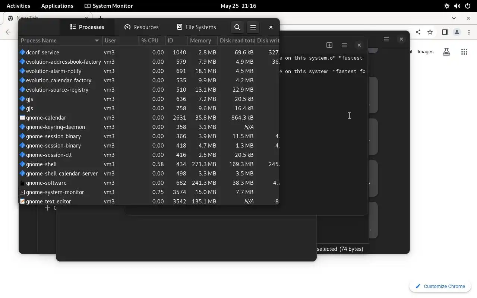
Task: Select the gnome-shell process row
Action: click(149, 164)
